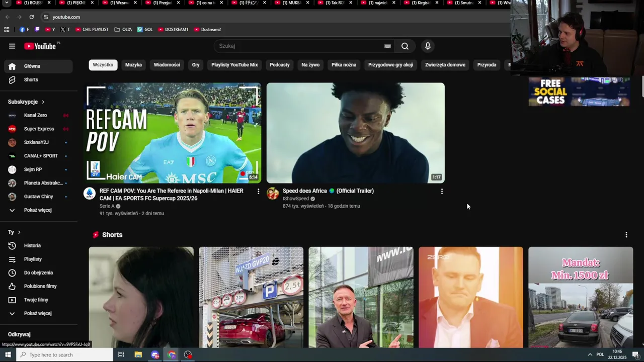Open the notification center icon
The height and width of the screenshot is (362, 644).
coord(635,355)
